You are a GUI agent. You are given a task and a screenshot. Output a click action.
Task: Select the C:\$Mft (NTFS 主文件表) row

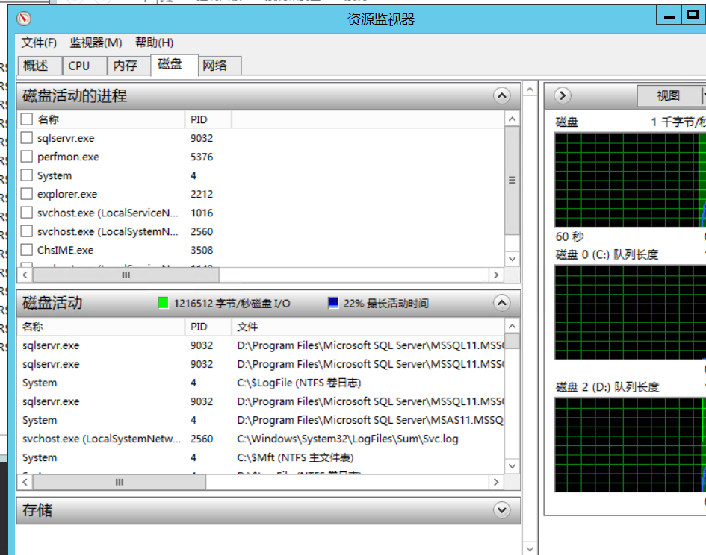click(261, 457)
